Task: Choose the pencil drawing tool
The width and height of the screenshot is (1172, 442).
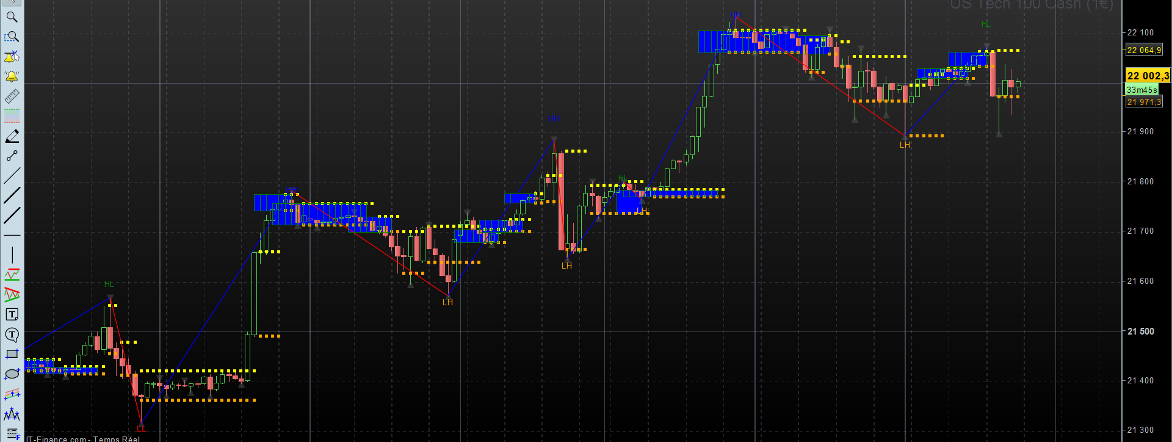Action: click(x=12, y=136)
